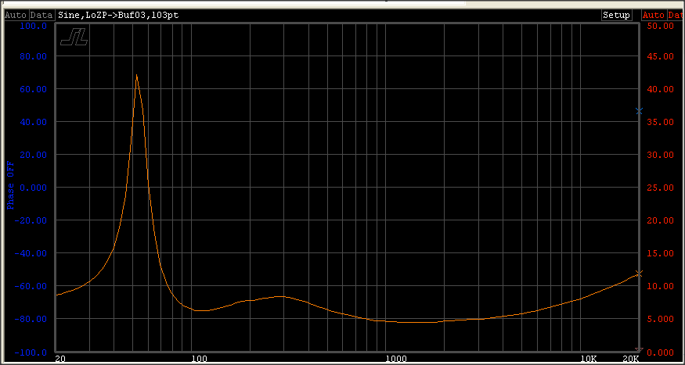Click the red 5.000 value on the right axis

point(661,319)
